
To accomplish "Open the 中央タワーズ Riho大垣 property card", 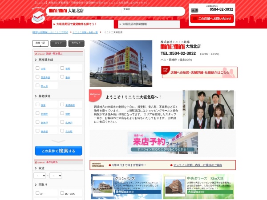I will [198, 187].
